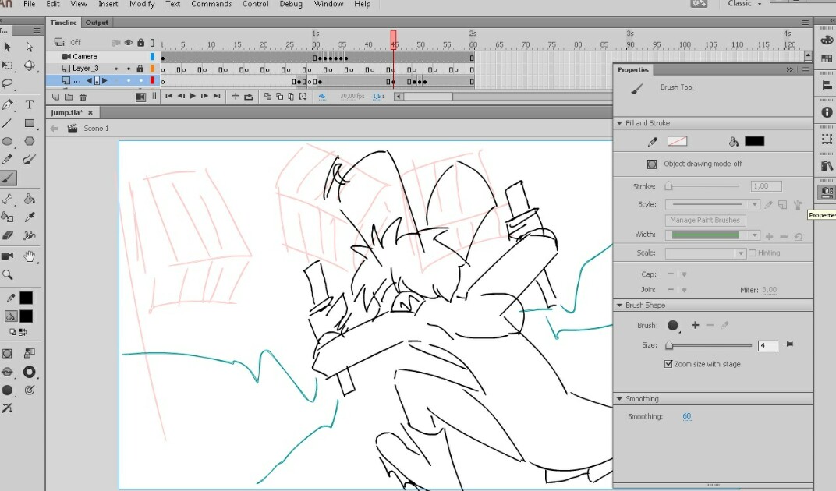
Task: Choose the Paint Bucket tool
Action: point(30,200)
